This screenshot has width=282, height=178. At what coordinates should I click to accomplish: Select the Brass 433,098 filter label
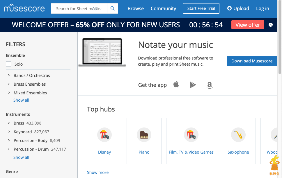[28, 123]
